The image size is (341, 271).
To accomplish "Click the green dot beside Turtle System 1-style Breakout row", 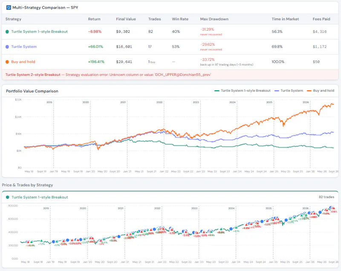I will 7,32.
